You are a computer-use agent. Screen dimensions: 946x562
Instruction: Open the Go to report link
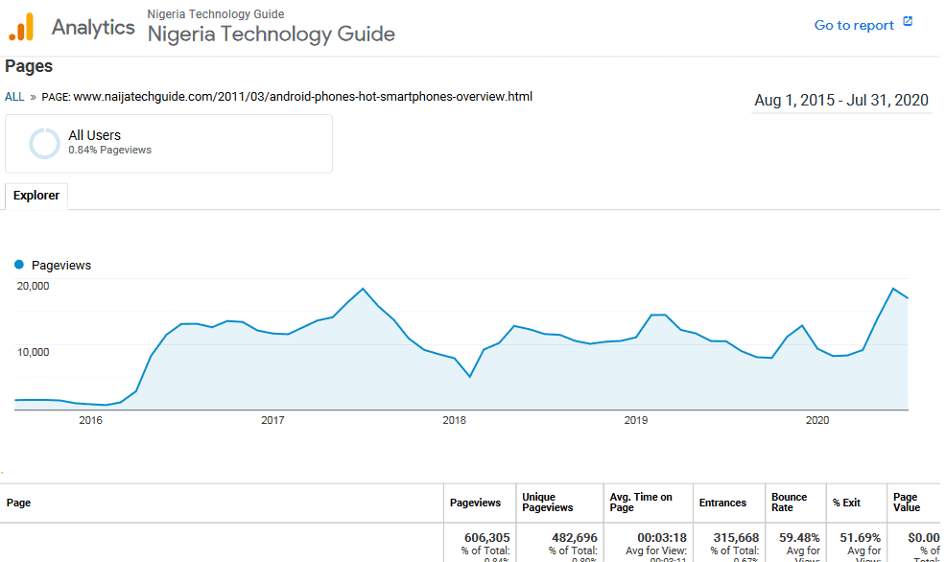[x=854, y=25]
